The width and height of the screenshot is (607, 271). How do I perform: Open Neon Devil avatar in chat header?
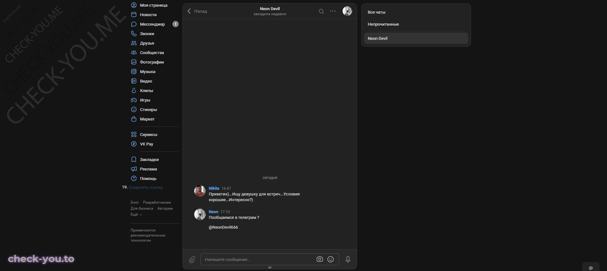tap(347, 11)
